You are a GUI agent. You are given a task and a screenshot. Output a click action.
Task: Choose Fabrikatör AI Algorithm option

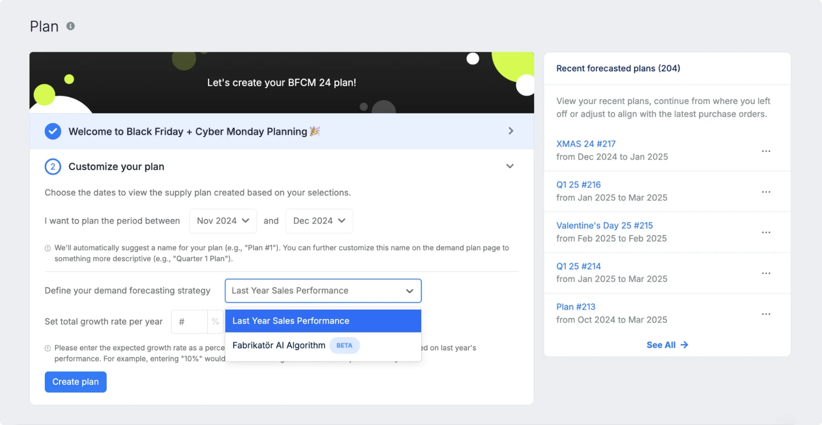click(x=323, y=345)
